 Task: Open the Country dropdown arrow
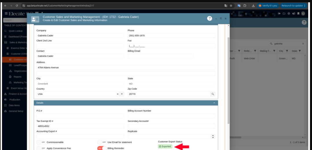(x=122, y=94)
